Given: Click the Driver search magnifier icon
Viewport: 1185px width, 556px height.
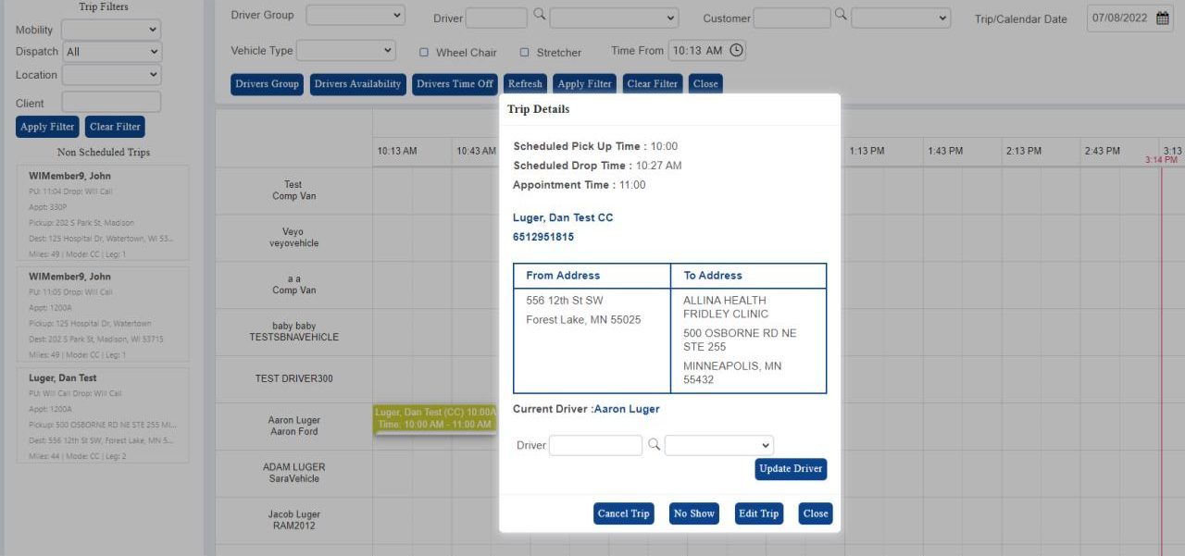Looking at the screenshot, I should pos(540,16).
